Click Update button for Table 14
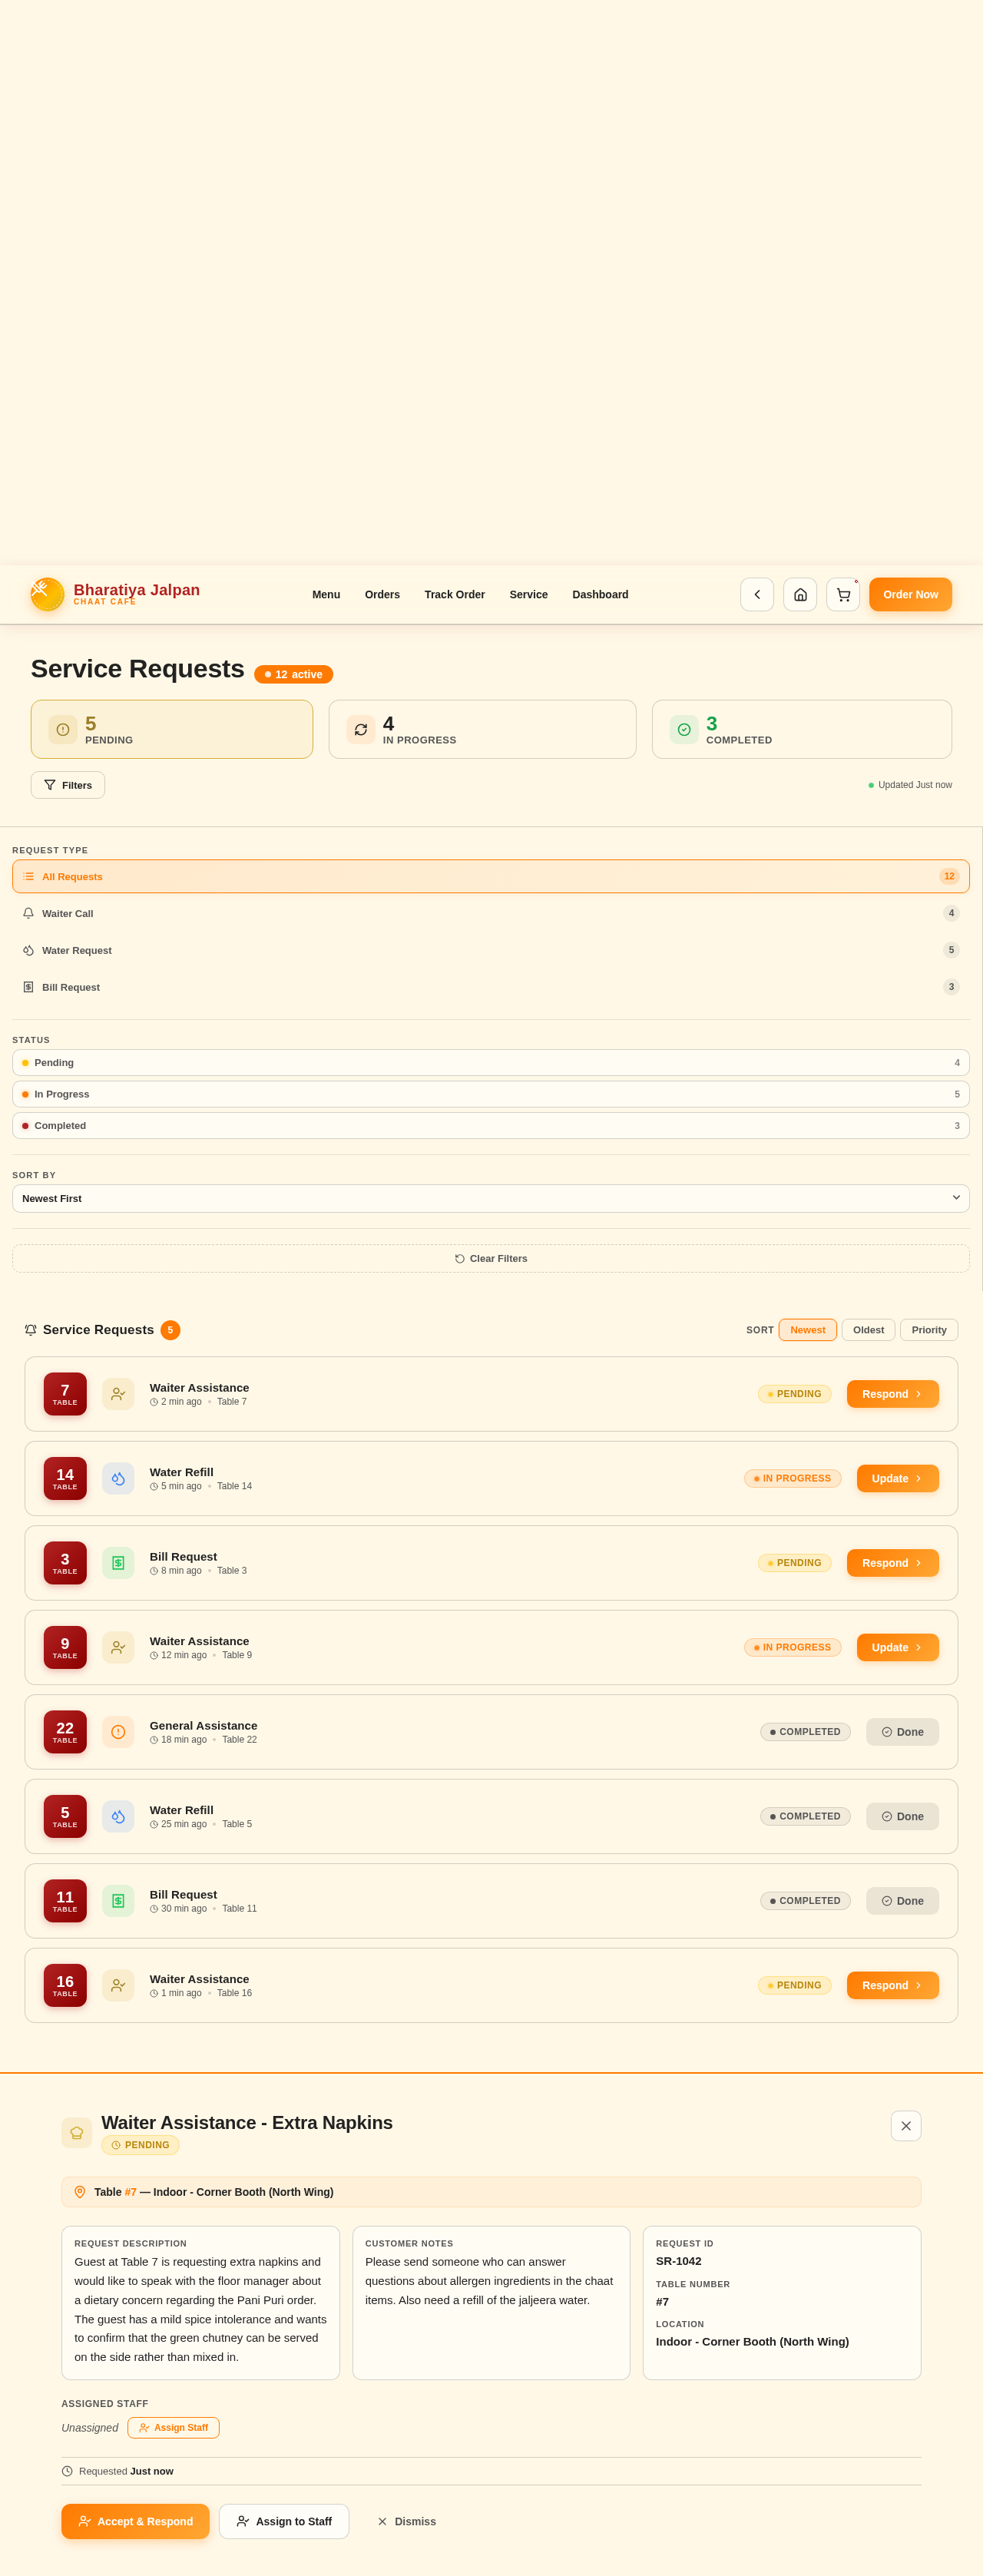The height and width of the screenshot is (2576, 983). pyautogui.click(x=897, y=1478)
